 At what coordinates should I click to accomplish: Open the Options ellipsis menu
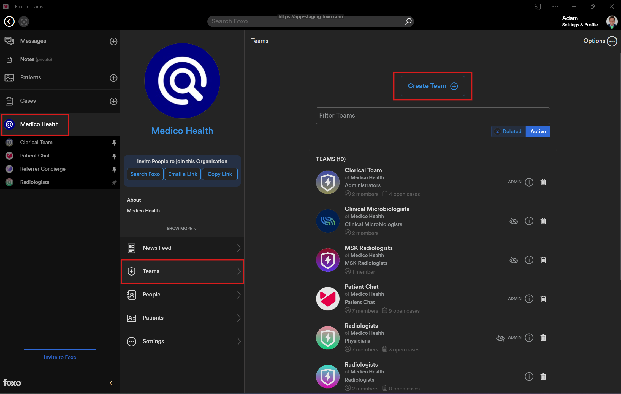point(612,41)
